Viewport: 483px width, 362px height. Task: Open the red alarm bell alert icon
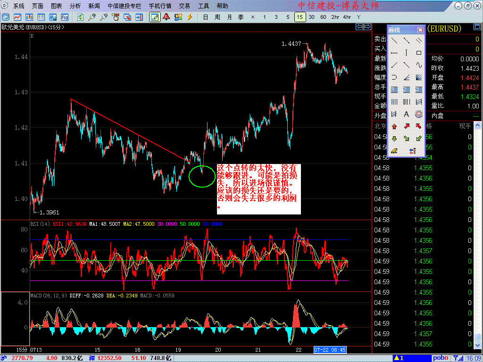tap(167, 17)
